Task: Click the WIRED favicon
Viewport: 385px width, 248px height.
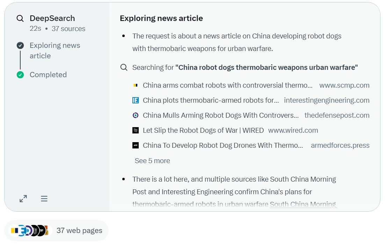Action: click(x=136, y=130)
